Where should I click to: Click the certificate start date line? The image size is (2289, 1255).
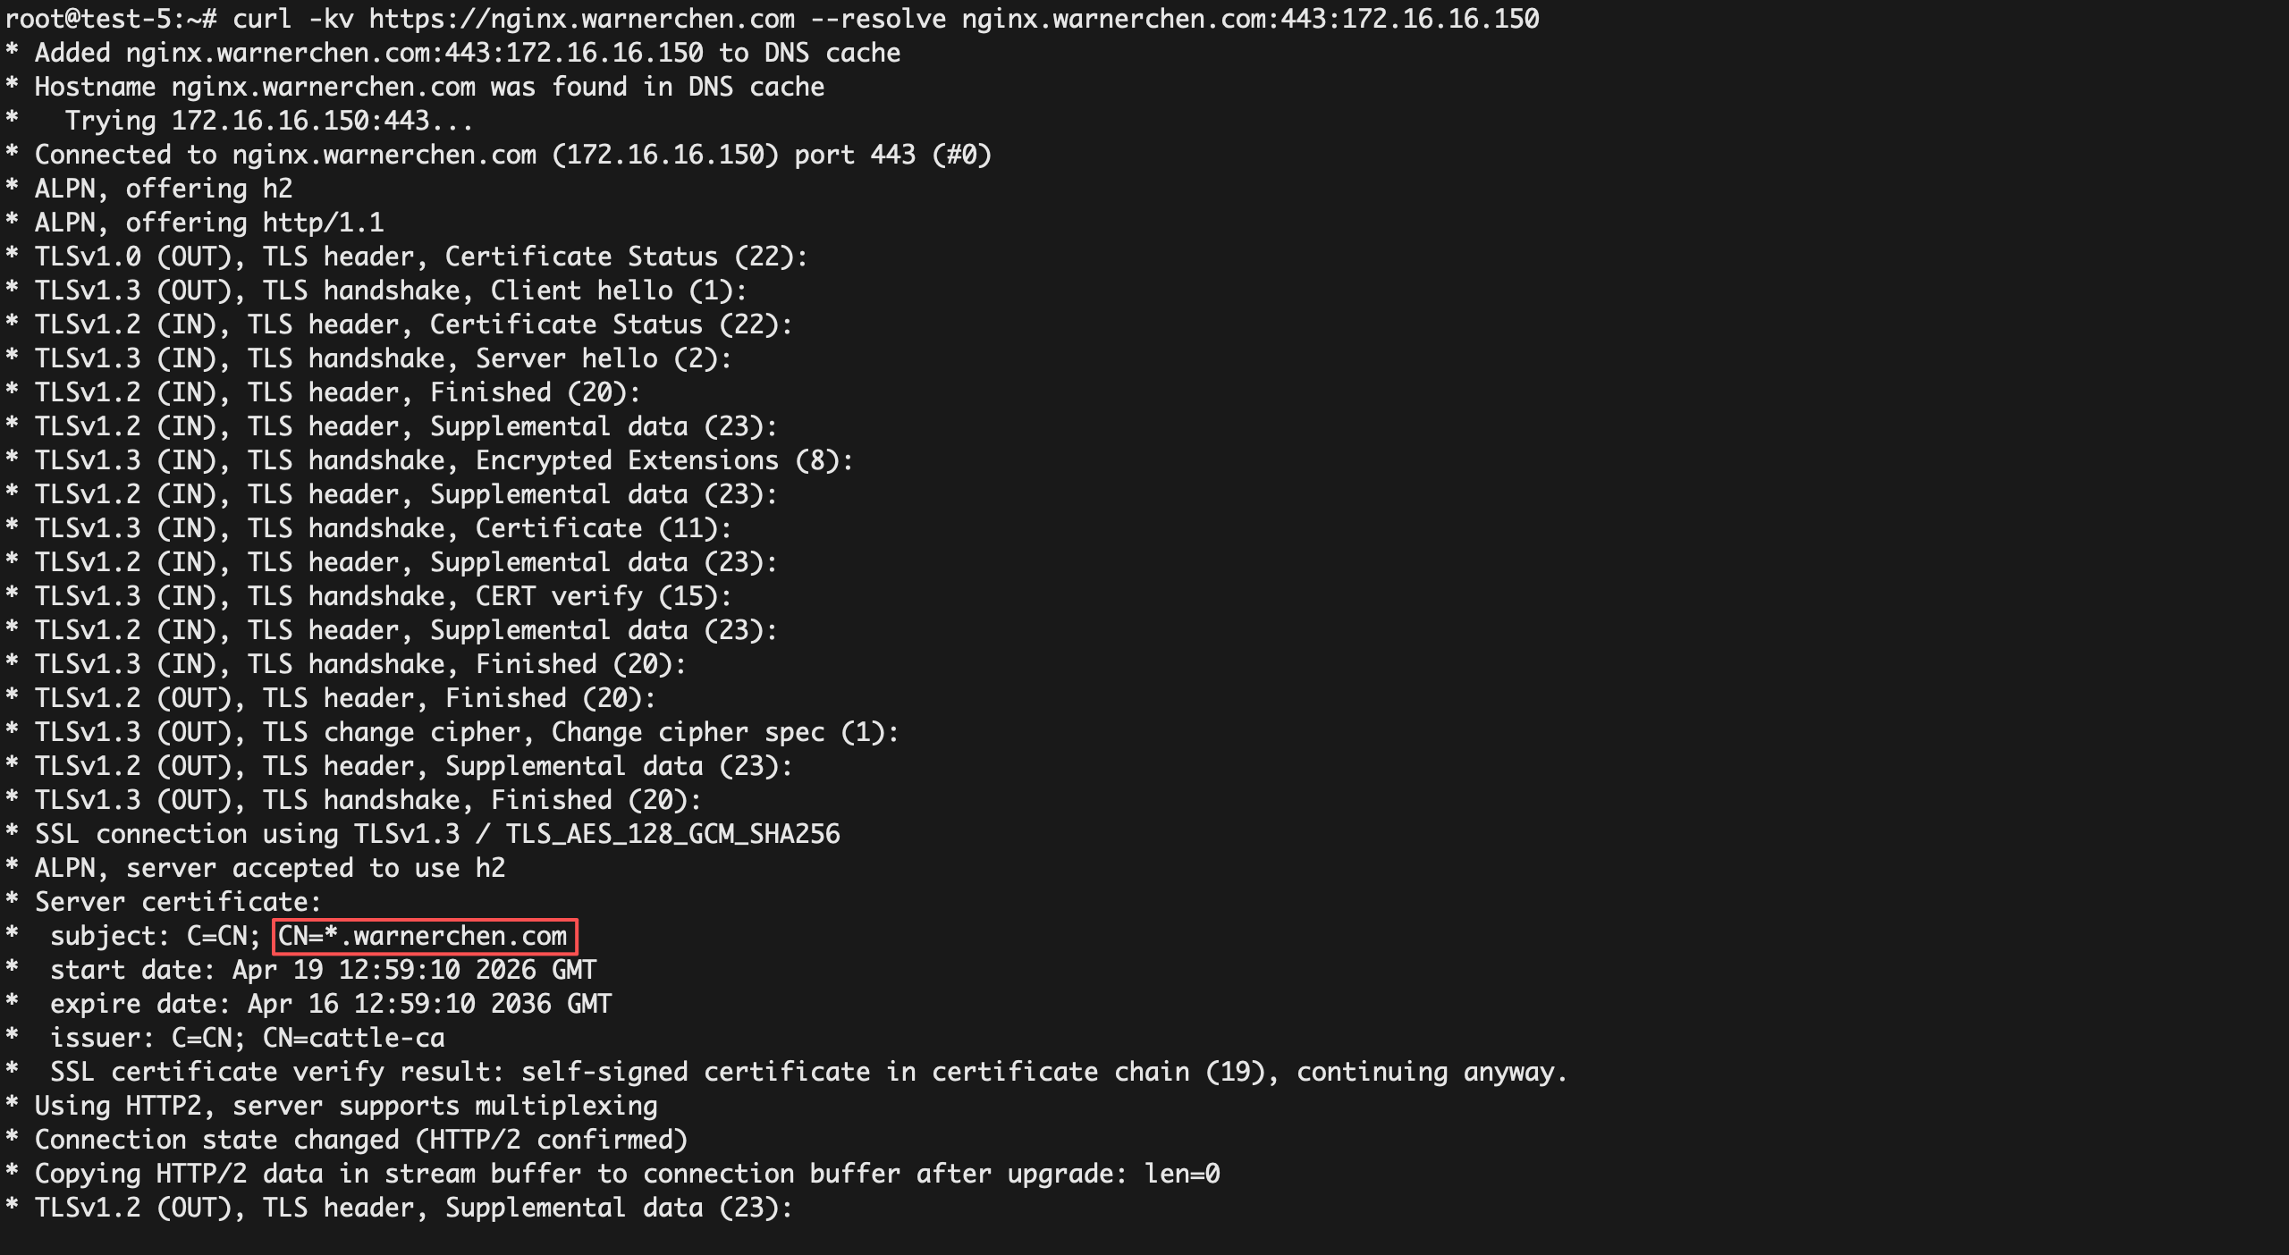coord(323,970)
